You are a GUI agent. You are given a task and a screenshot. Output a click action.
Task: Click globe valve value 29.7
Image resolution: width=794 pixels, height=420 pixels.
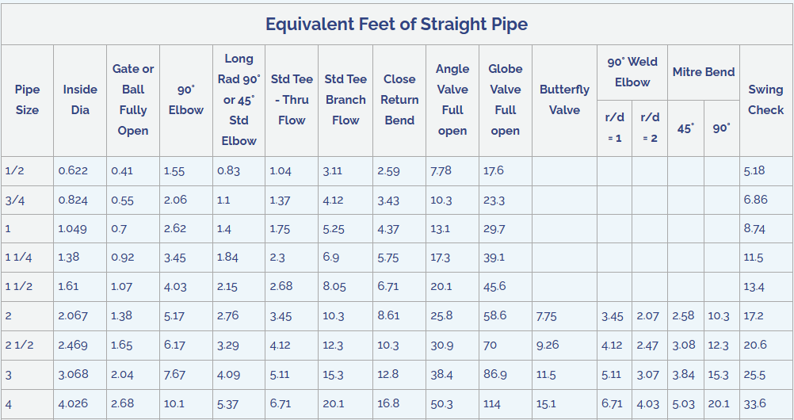point(494,229)
